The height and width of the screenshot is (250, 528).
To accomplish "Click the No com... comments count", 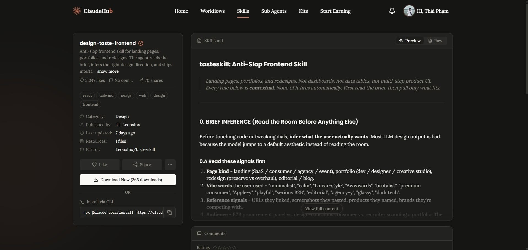I will click(124, 80).
